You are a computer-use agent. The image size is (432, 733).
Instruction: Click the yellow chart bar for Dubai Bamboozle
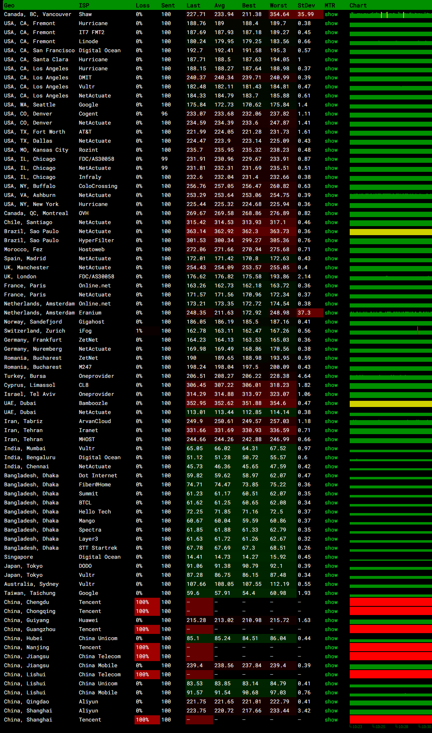coord(390,404)
